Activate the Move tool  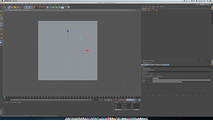coord(12,7)
